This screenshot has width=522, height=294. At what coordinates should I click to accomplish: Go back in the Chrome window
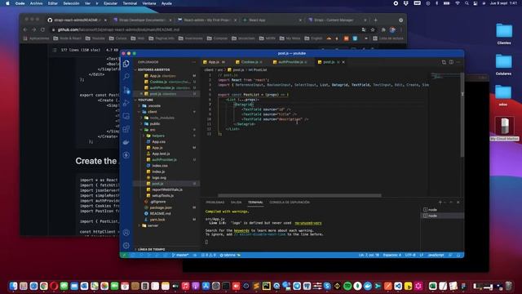tap(25, 29)
